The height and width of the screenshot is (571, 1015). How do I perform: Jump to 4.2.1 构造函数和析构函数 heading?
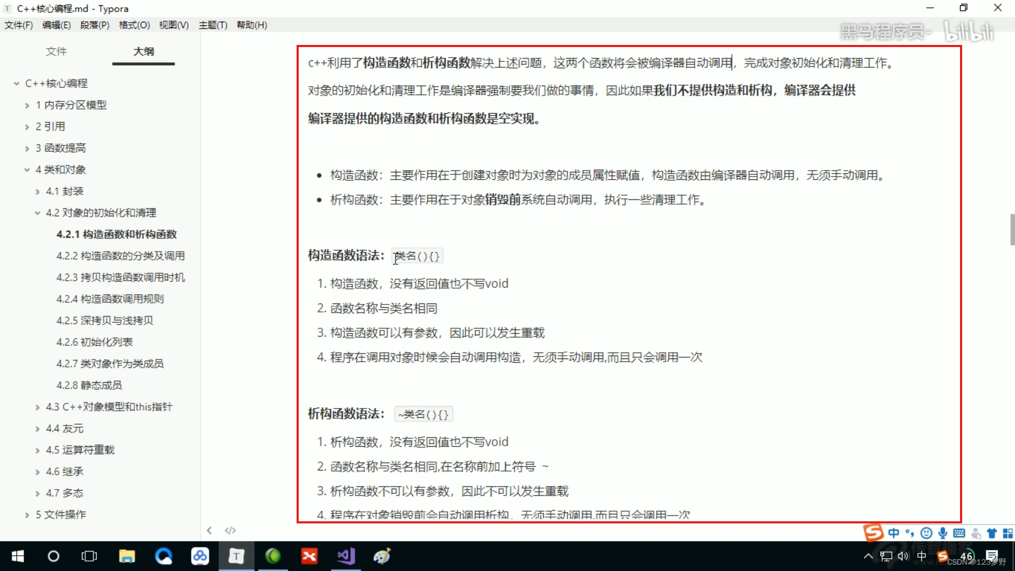[117, 234]
